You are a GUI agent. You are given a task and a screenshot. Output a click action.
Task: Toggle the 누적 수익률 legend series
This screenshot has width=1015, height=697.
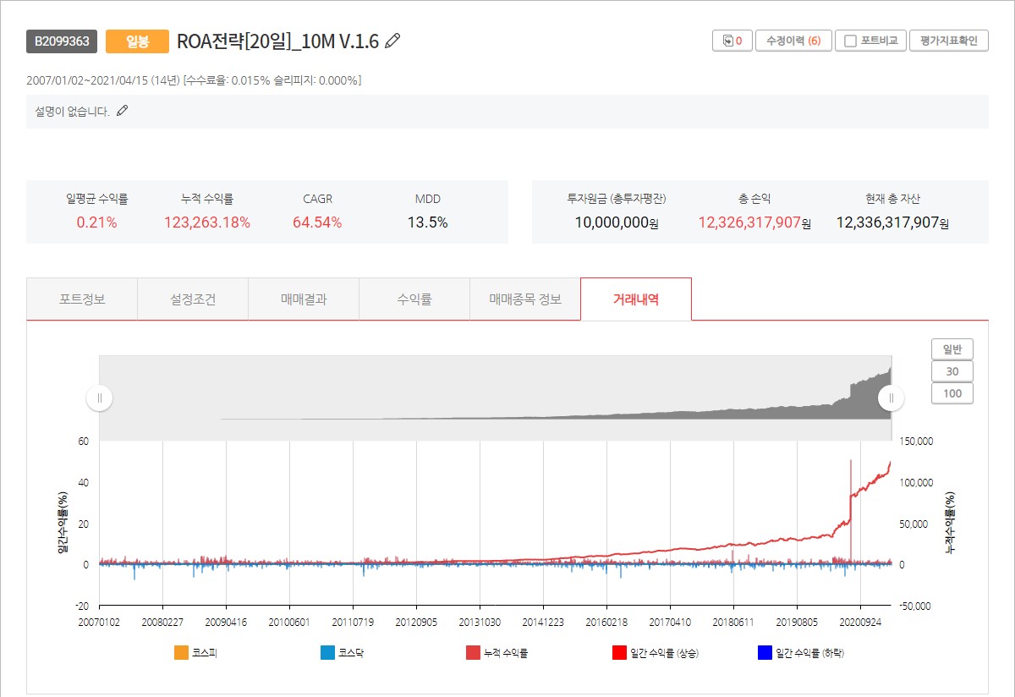pyautogui.click(x=497, y=653)
